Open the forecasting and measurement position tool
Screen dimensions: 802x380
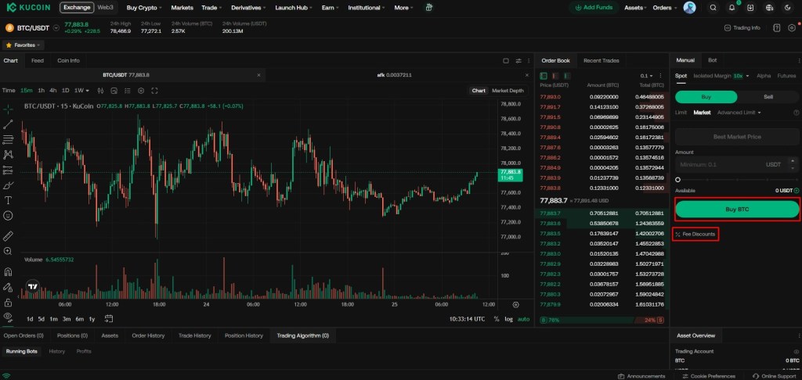[x=8, y=170]
